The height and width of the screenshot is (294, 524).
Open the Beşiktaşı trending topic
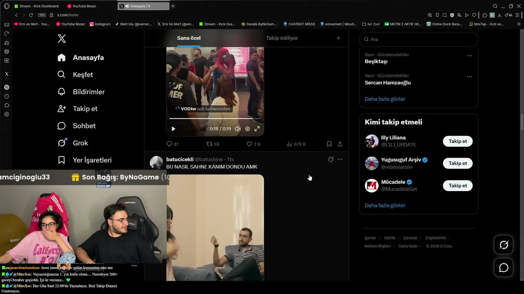pyautogui.click(x=376, y=61)
